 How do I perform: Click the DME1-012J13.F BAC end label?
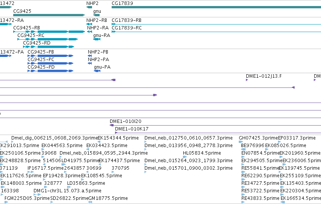264,76
